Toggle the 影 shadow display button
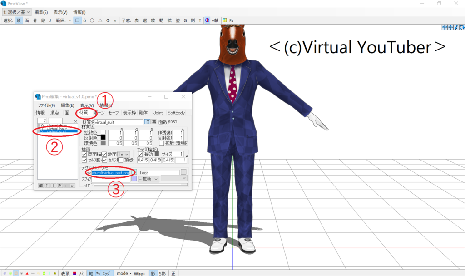465x276 pixels. point(153,273)
